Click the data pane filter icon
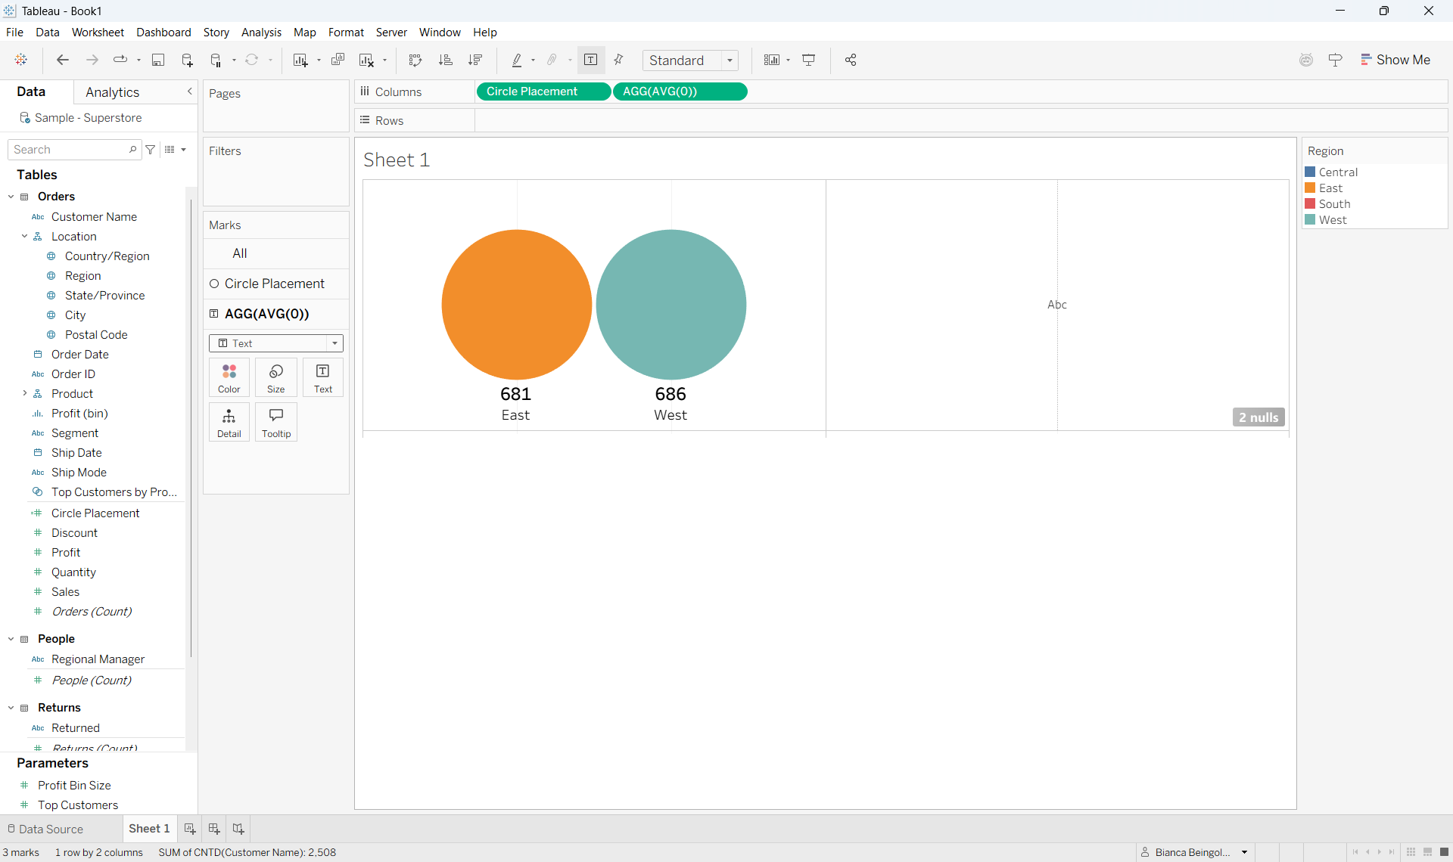Image resolution: width=1453 pixels, height=862 pixels. 151,150
